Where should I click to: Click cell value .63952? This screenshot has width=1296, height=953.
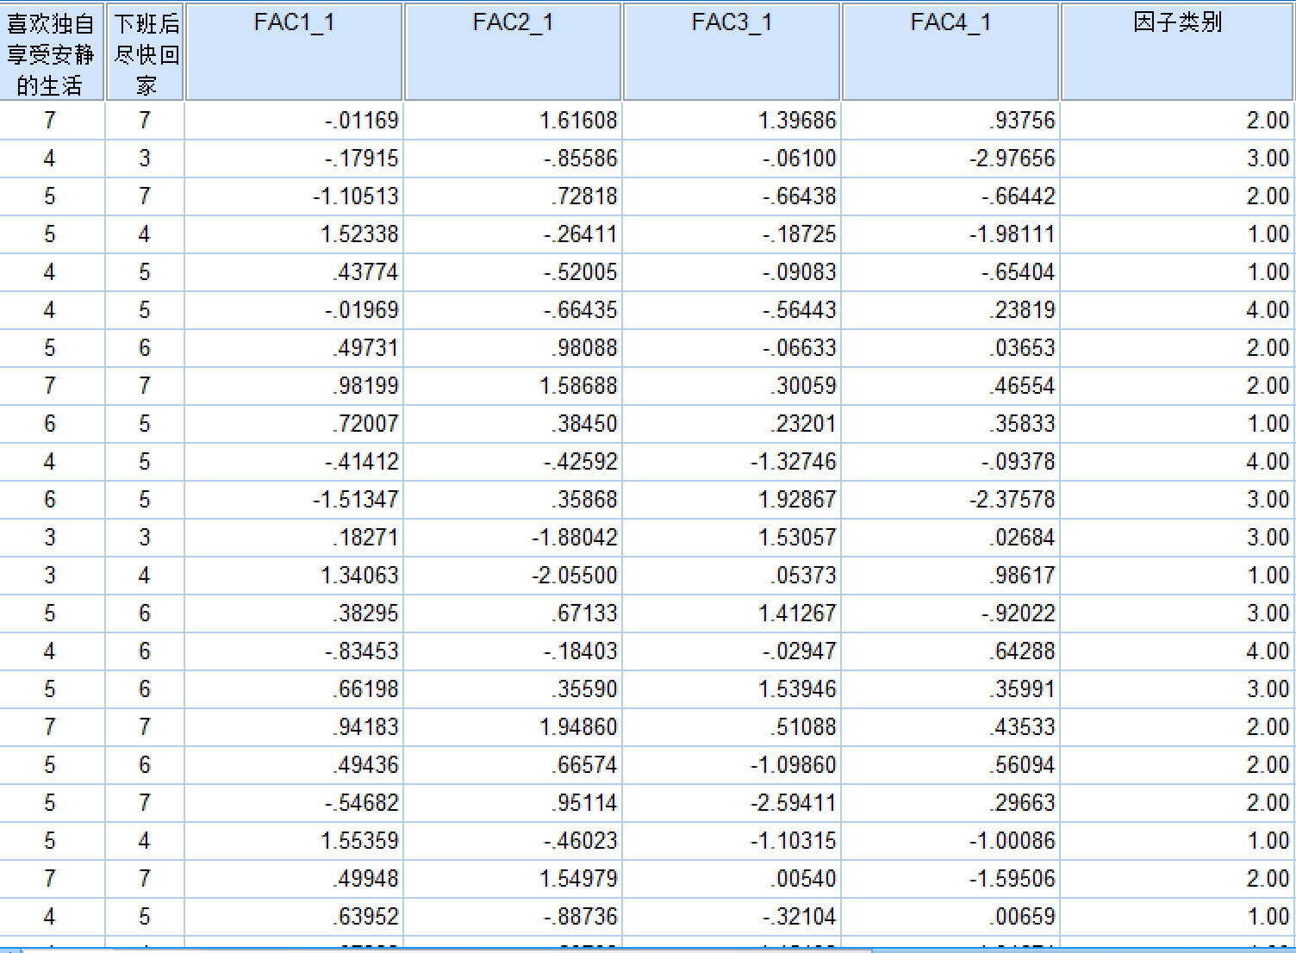(x=365, y=917)
